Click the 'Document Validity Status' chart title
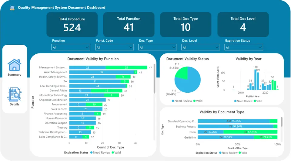This screenshot has height=161, width=291. click(x=187, y=59)
